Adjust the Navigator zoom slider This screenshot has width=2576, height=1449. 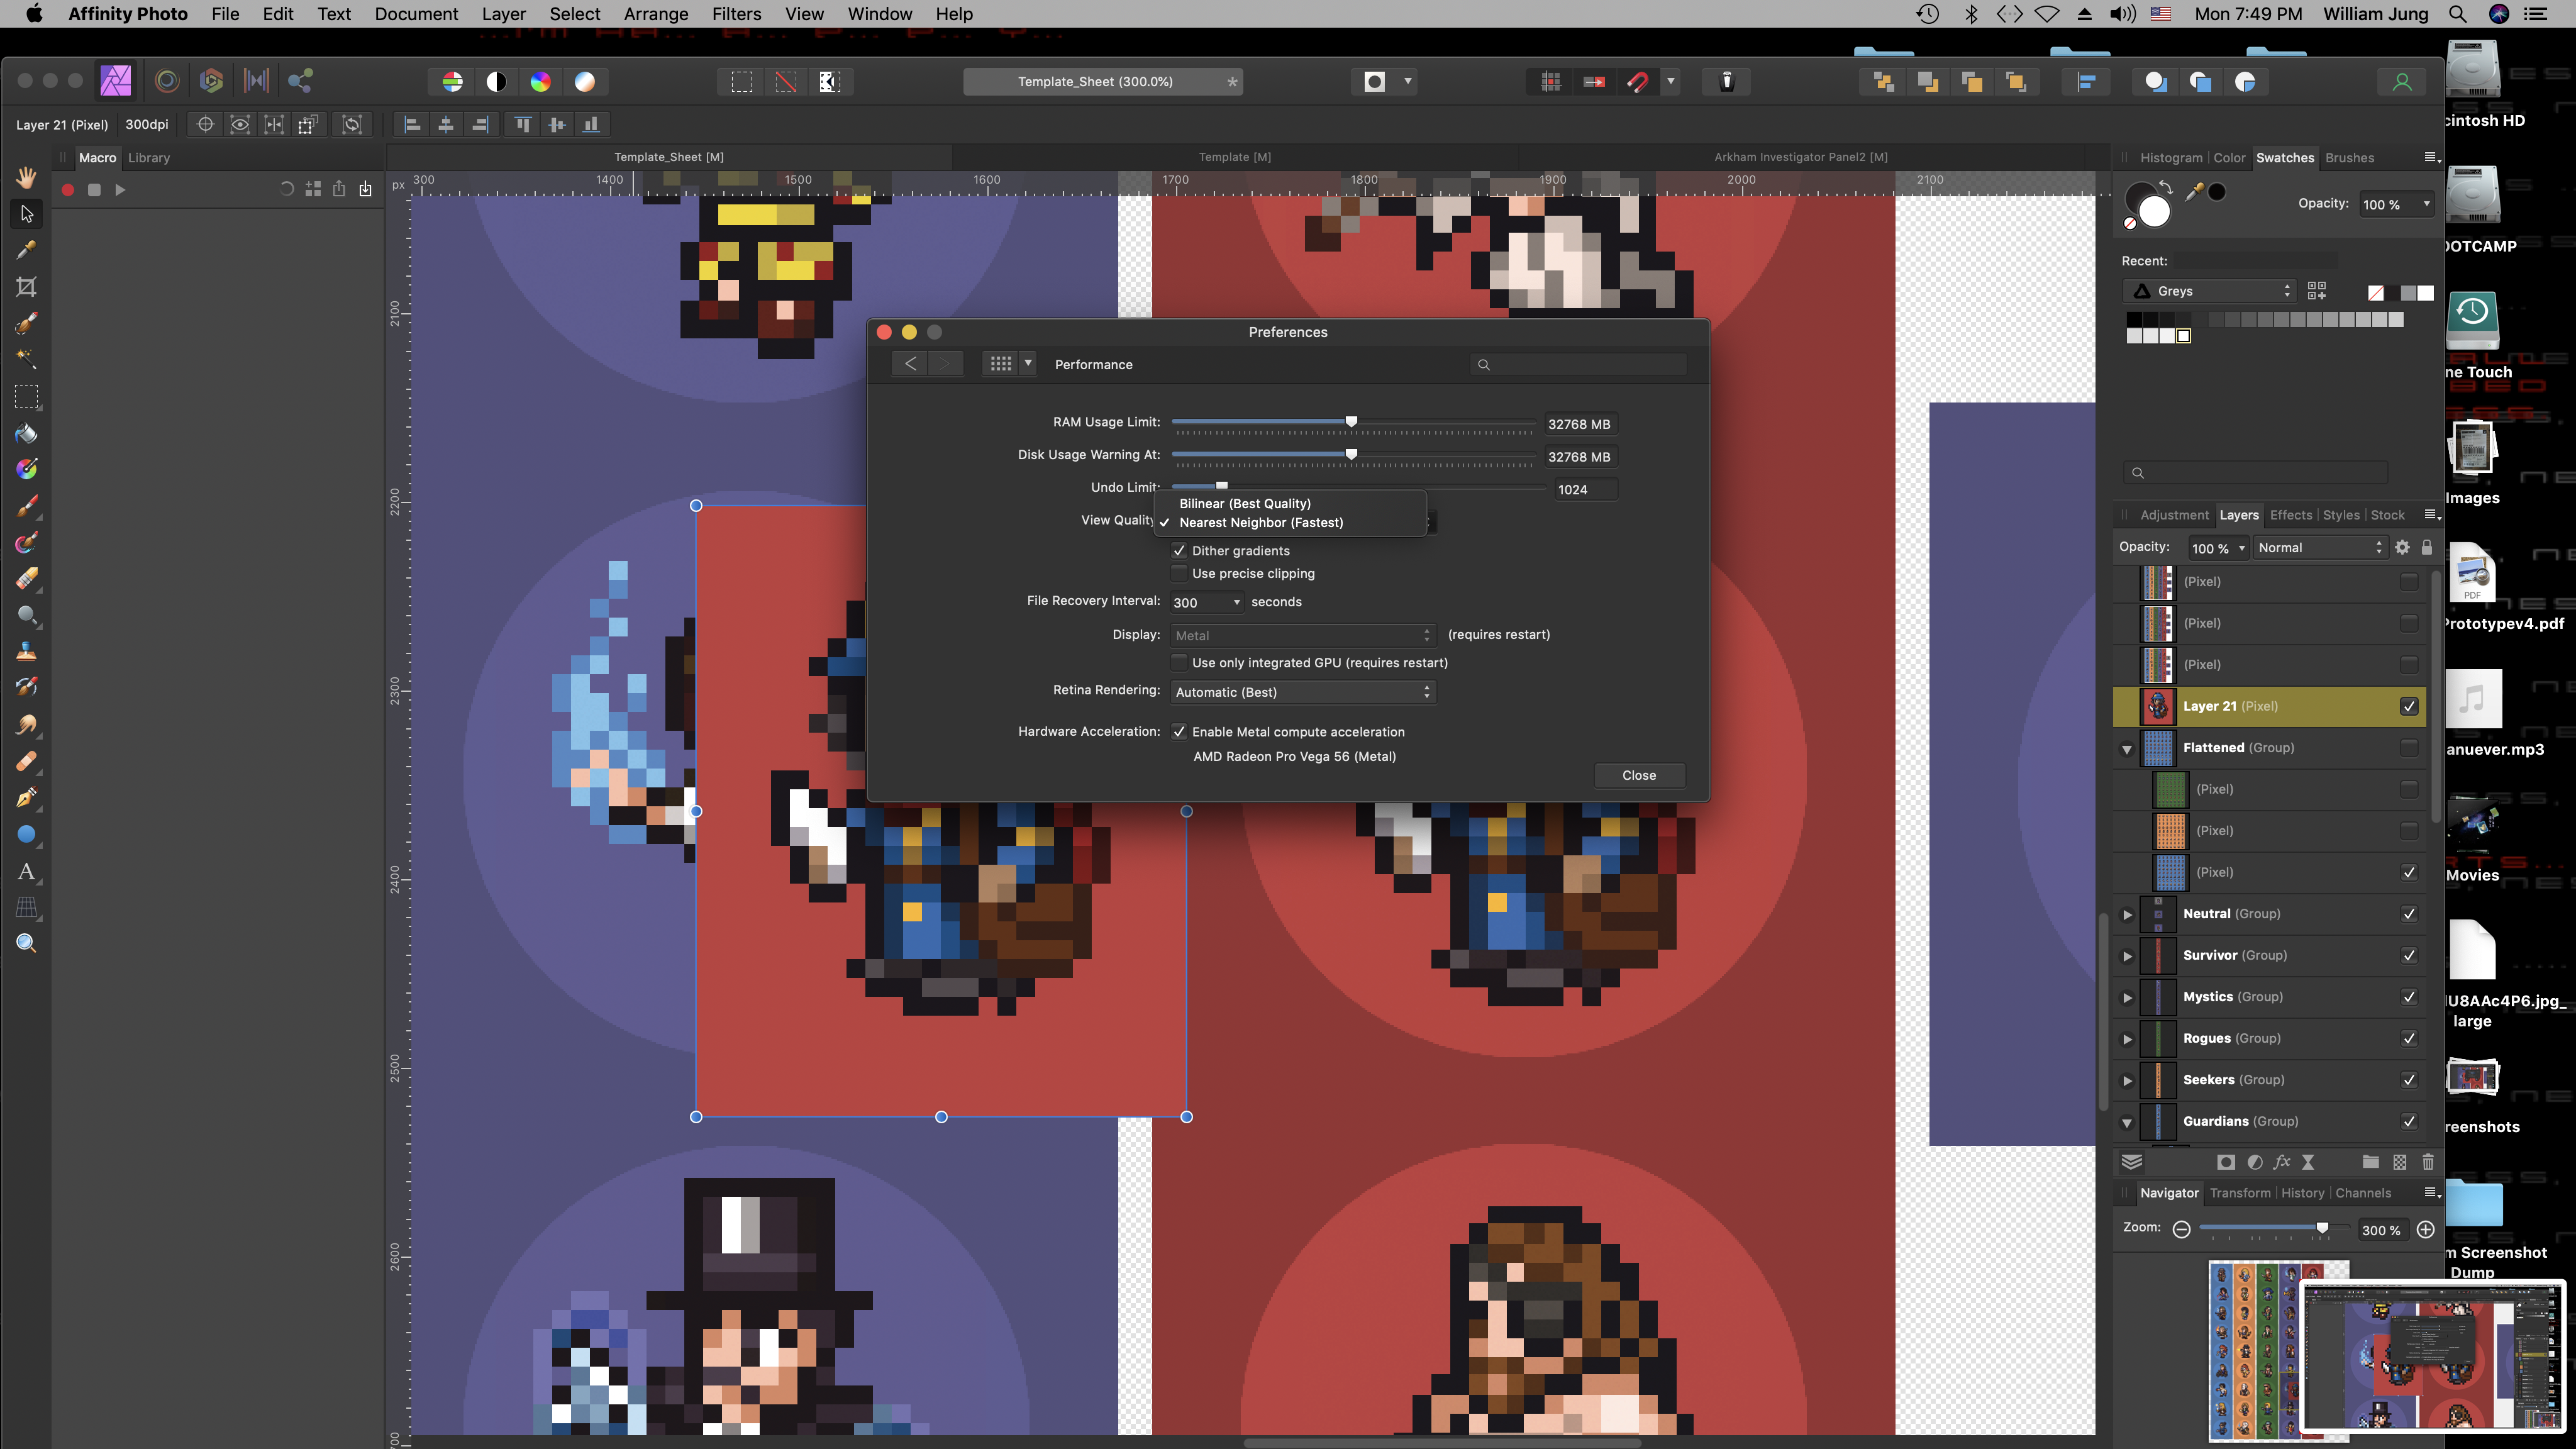click(x=2322, y=1228)
